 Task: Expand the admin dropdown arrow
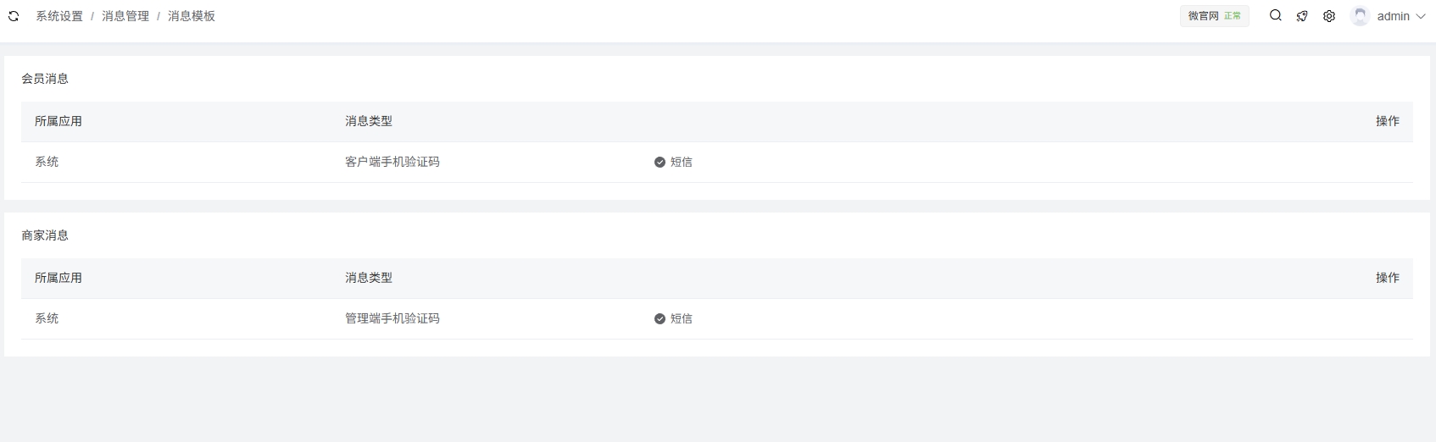pos(1421,16)
